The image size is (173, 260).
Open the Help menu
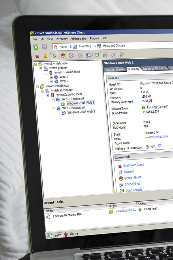[x=104, y=38]
